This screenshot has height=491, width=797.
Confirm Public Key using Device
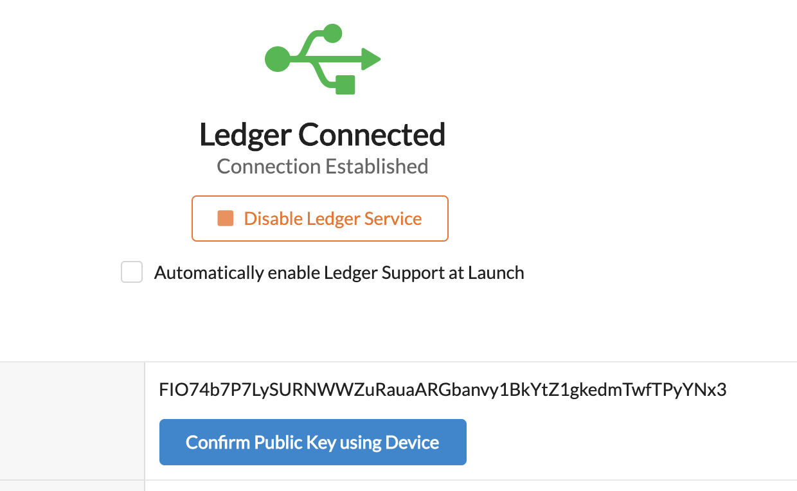tap(312, 442)
